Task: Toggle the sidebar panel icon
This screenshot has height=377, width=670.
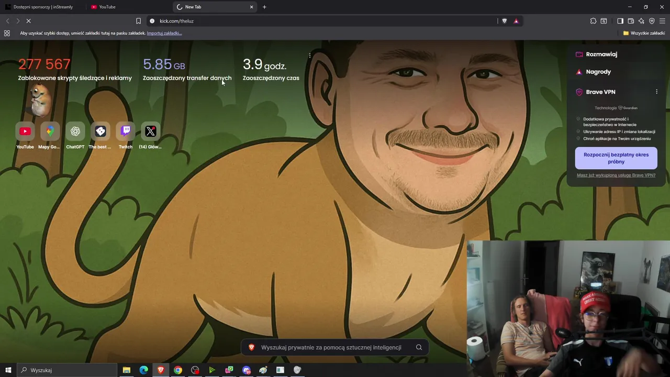Action: coord(620,21)
